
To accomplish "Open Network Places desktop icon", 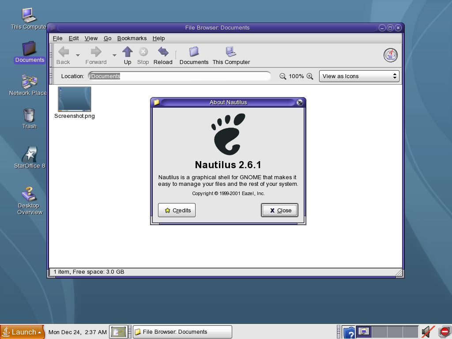I will click(x=28, y=85).
